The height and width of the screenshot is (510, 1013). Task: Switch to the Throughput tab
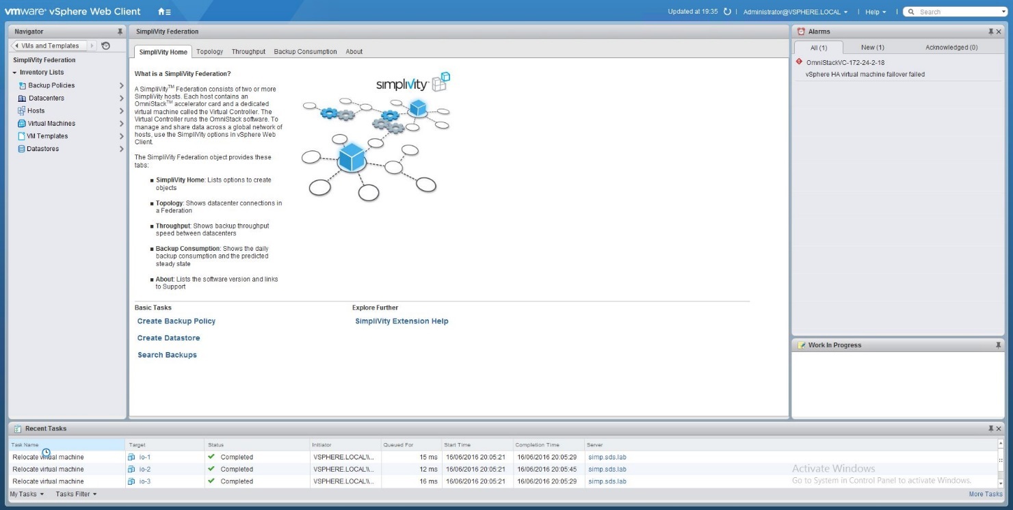[248, 52]
